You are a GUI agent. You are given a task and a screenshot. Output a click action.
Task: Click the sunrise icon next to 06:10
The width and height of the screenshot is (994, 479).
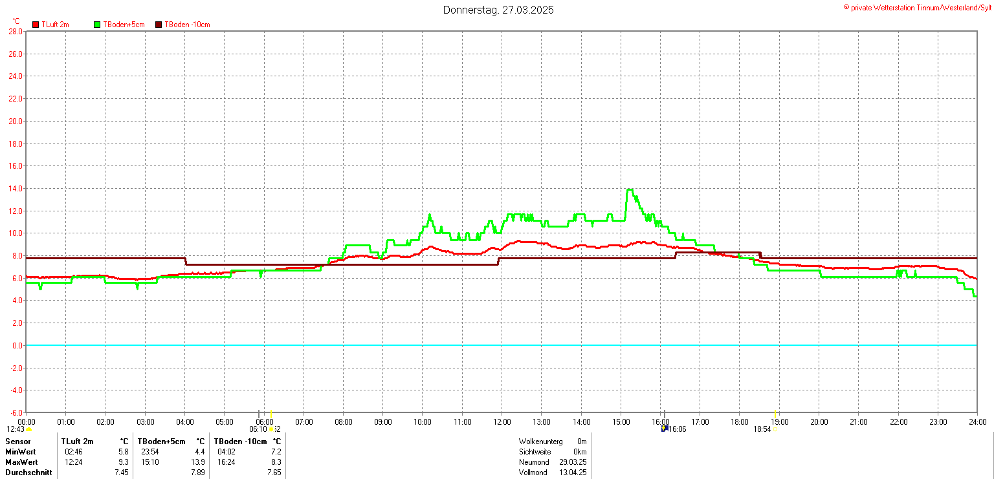[272, 429]
